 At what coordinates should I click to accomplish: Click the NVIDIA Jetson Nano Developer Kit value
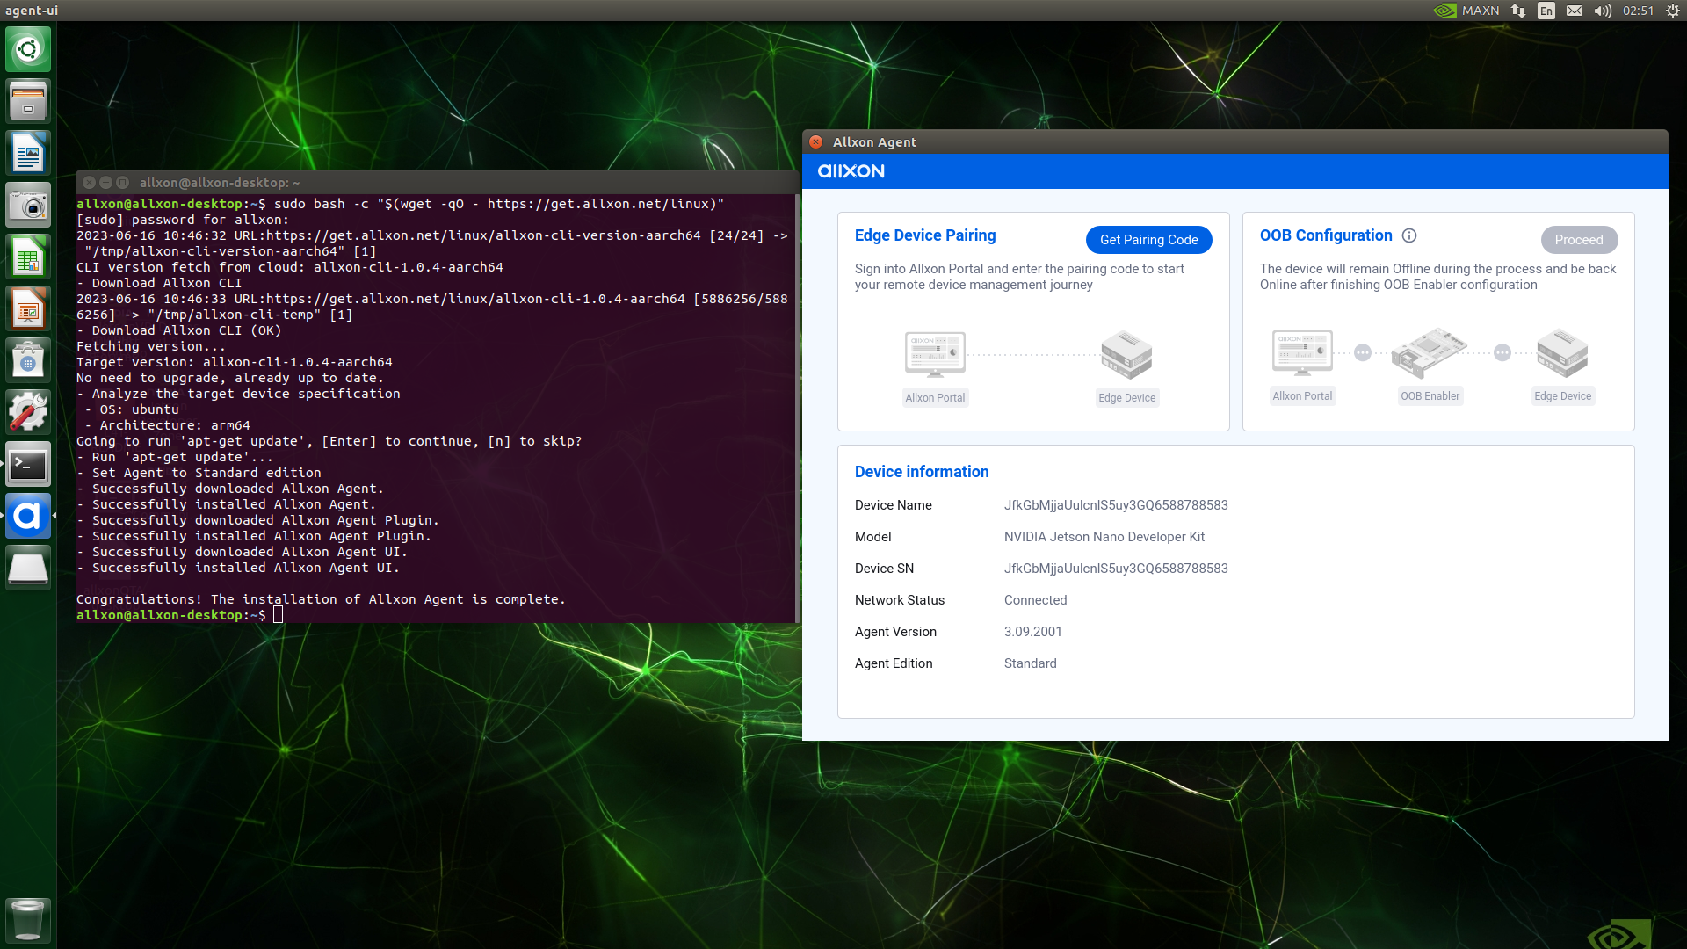pos(1104,537)
